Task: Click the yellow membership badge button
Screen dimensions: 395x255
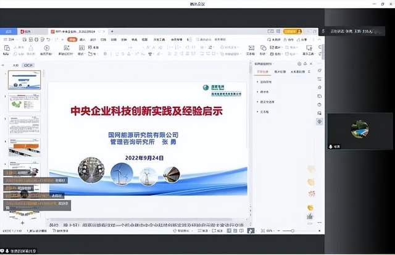Action: point(293,31)
